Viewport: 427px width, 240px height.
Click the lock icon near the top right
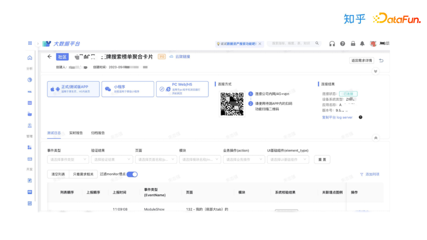point(353,44)
